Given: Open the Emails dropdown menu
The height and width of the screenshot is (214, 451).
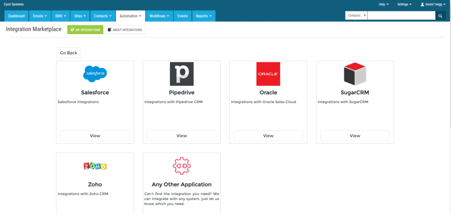Looking at the screenshot, I should point(40,16).
